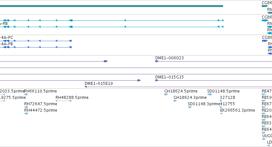Screen dimensions: 272x147
Task: Click the RE59 label on right edge
Action: (267, 98)
